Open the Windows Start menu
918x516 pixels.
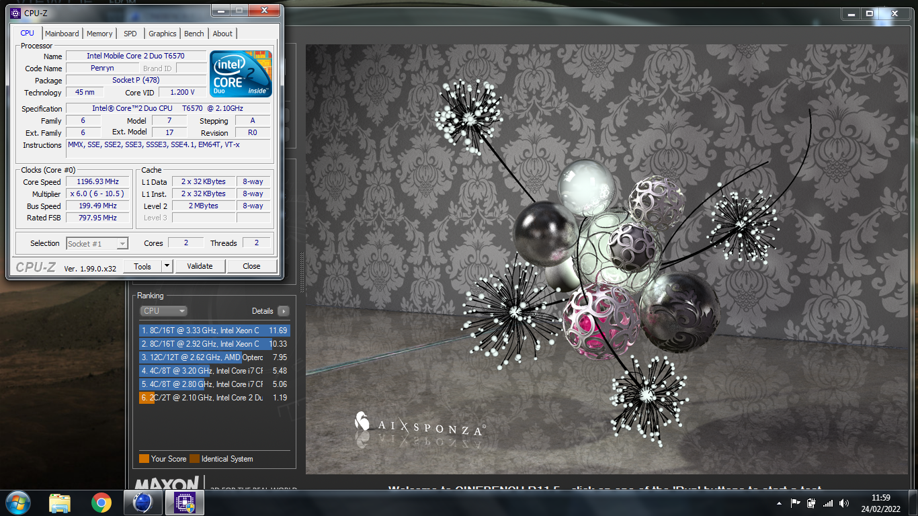(x=17, y=503)
